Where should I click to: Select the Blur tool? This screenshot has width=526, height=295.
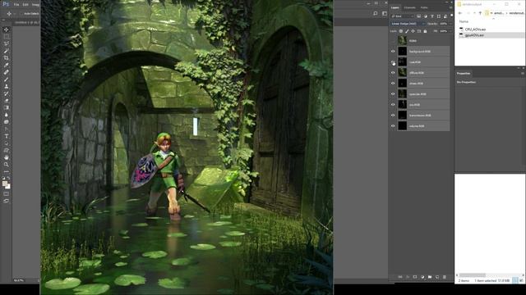tap(6, 115)
